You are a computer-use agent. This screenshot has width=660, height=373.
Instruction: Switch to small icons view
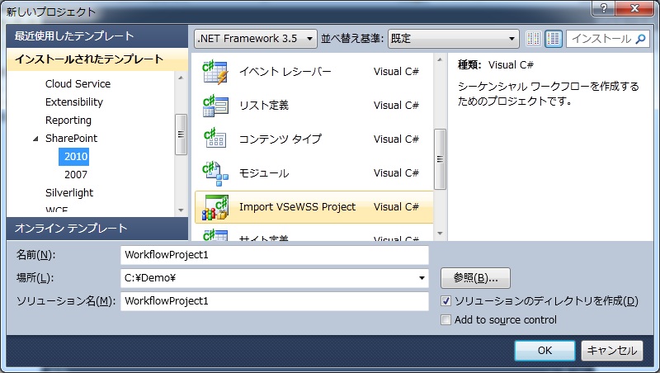533,39
